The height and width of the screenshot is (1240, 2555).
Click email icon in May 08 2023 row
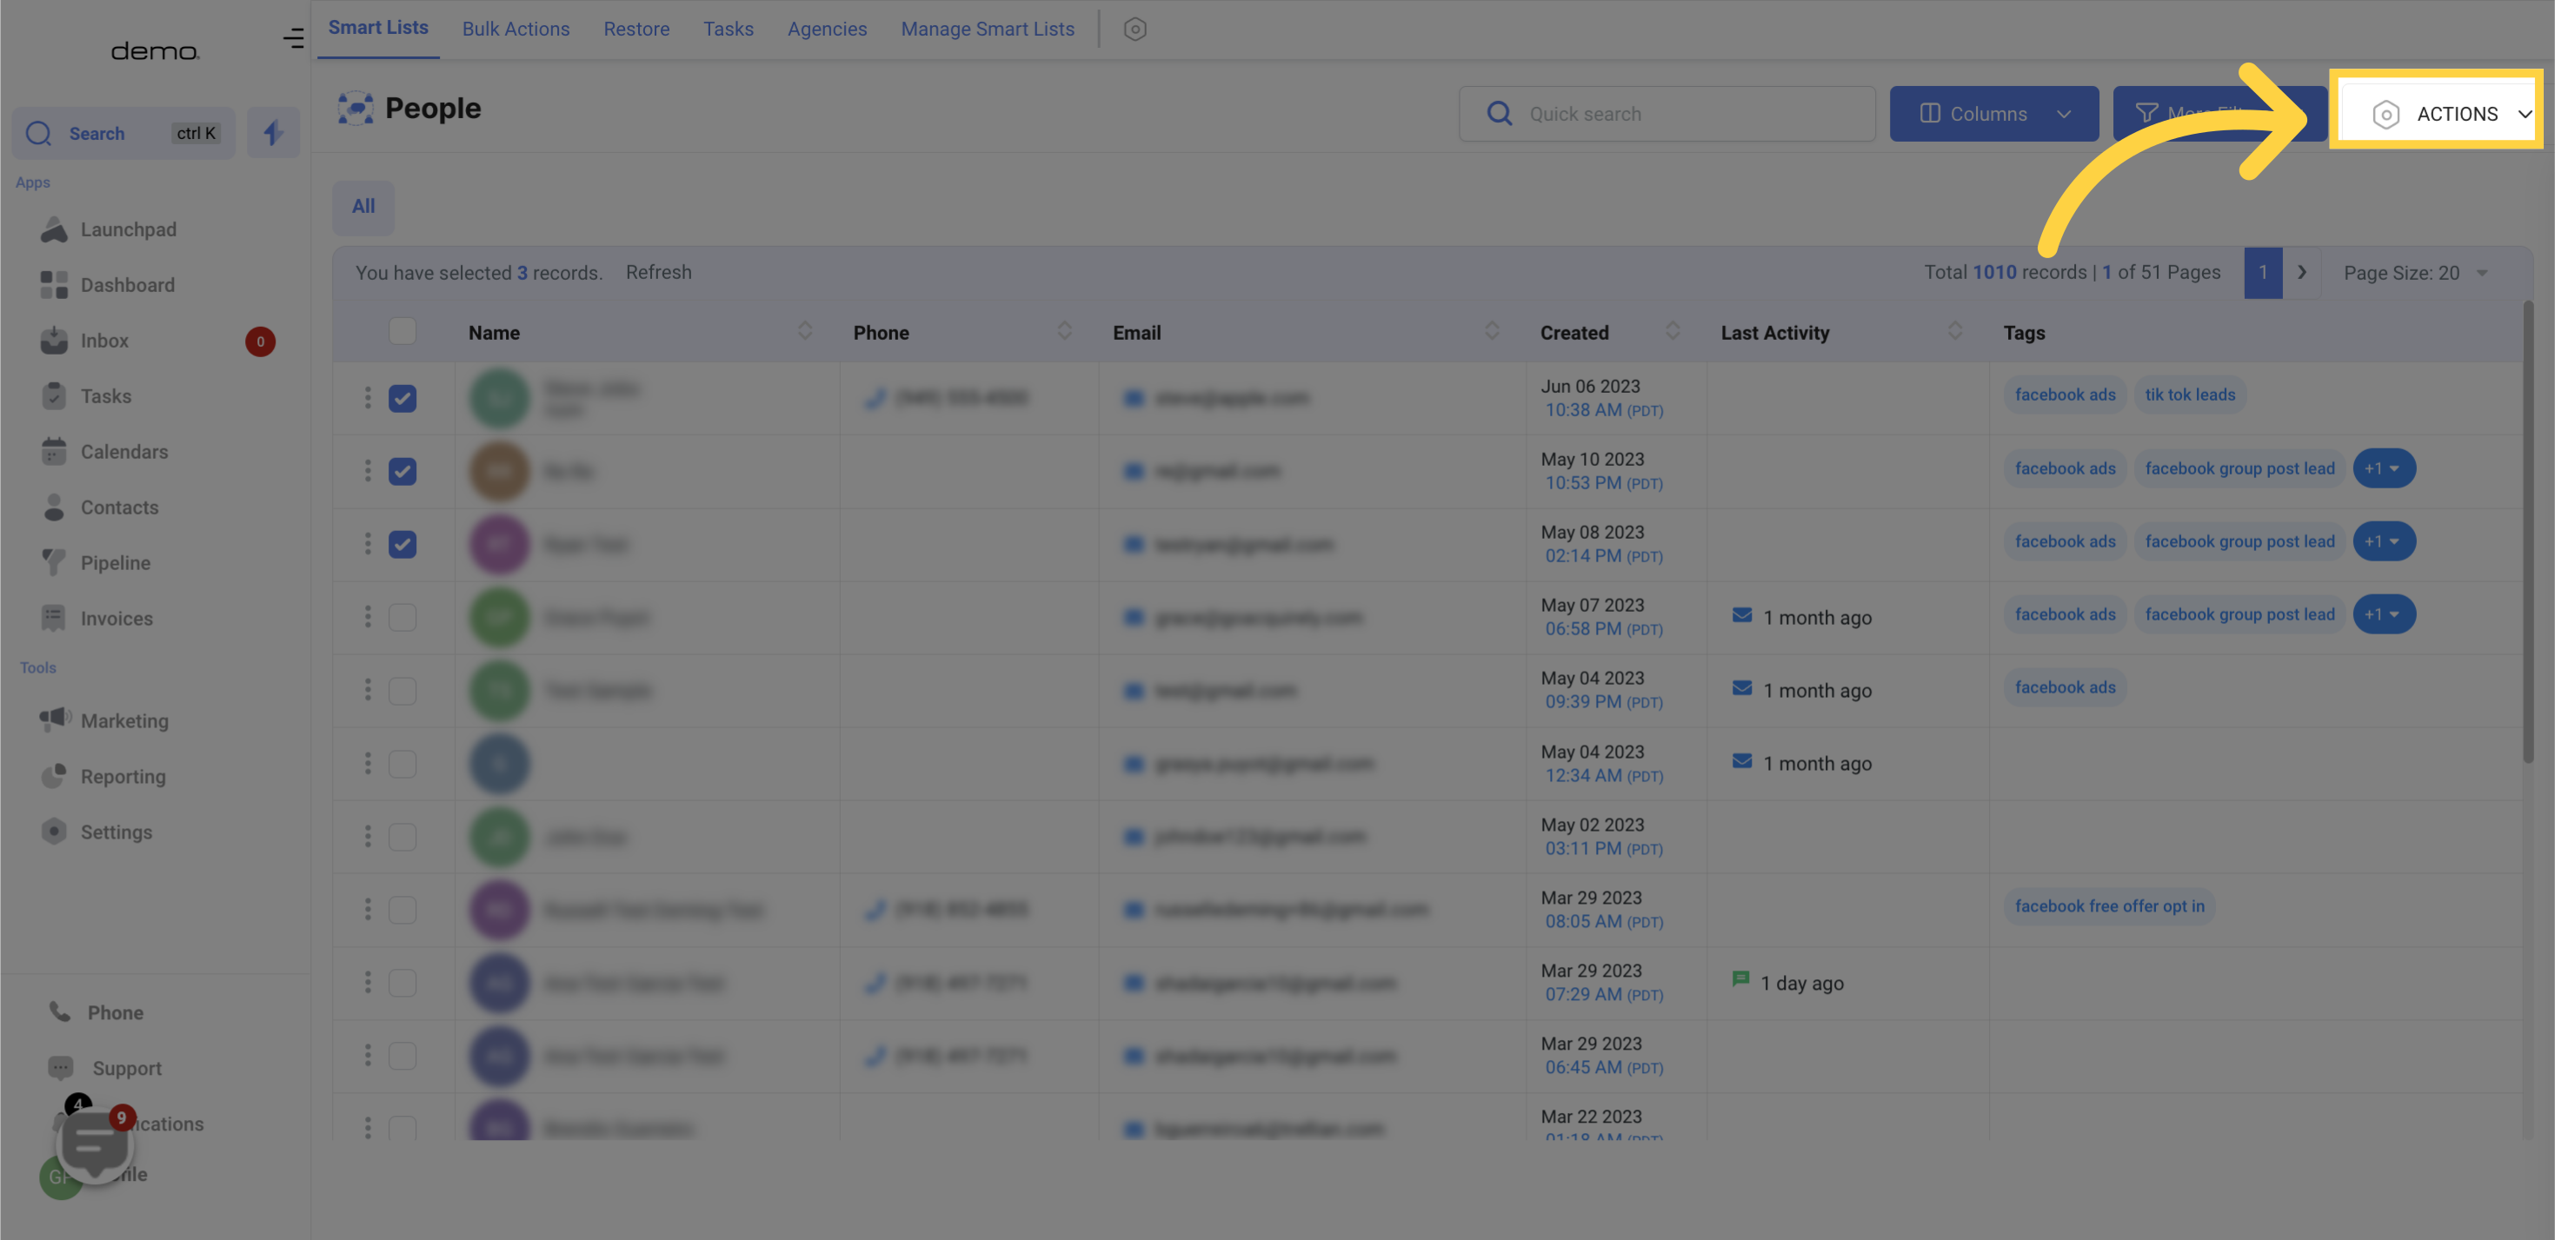(1134, 543)
